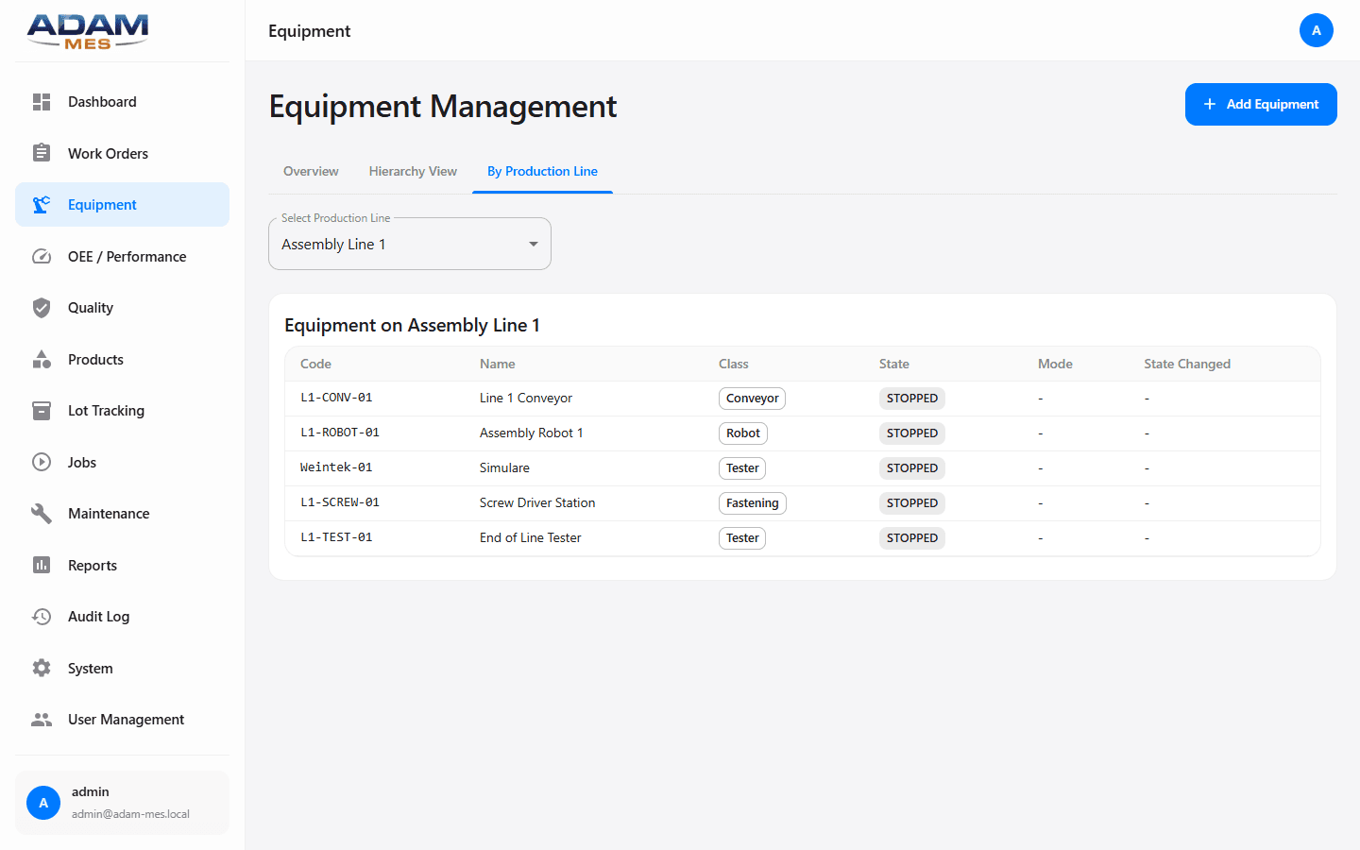Select the Work Orders clipboard icon
Image resolution: width=1360 pixels, height=850 pixels.
point(42,153)
